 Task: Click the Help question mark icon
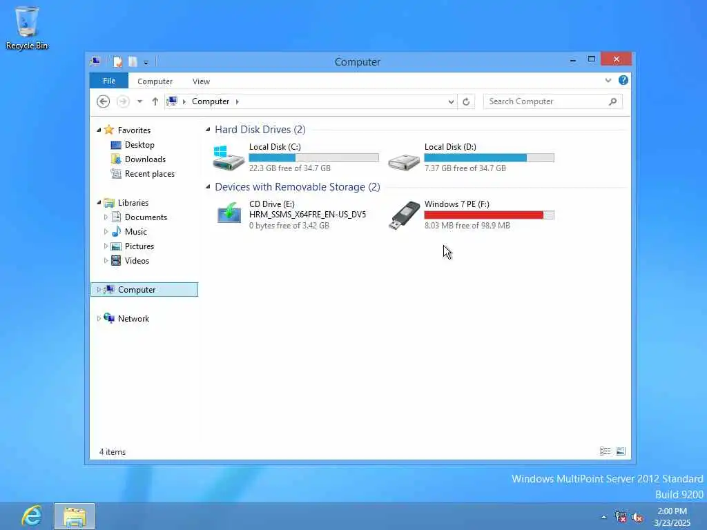[x=623, y=80]
